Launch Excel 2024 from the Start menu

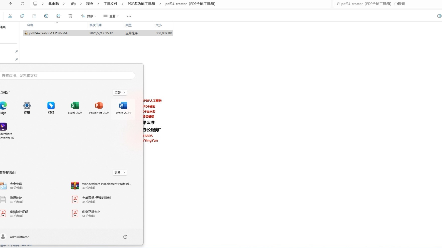(75, 108)
